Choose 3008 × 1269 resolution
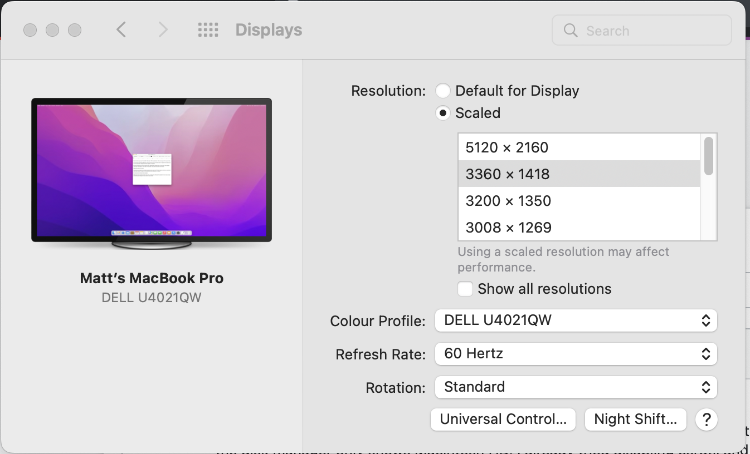750x454 pixels. pos(579,227)
